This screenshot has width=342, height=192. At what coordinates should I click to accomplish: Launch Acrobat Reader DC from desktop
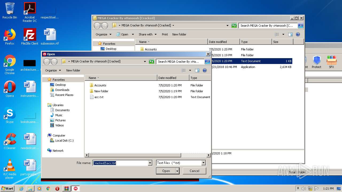pos(30,12)
